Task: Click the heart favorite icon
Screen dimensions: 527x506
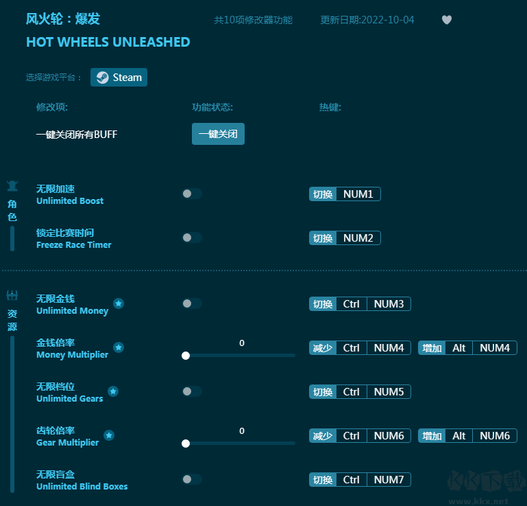Action: coord(447,20)
